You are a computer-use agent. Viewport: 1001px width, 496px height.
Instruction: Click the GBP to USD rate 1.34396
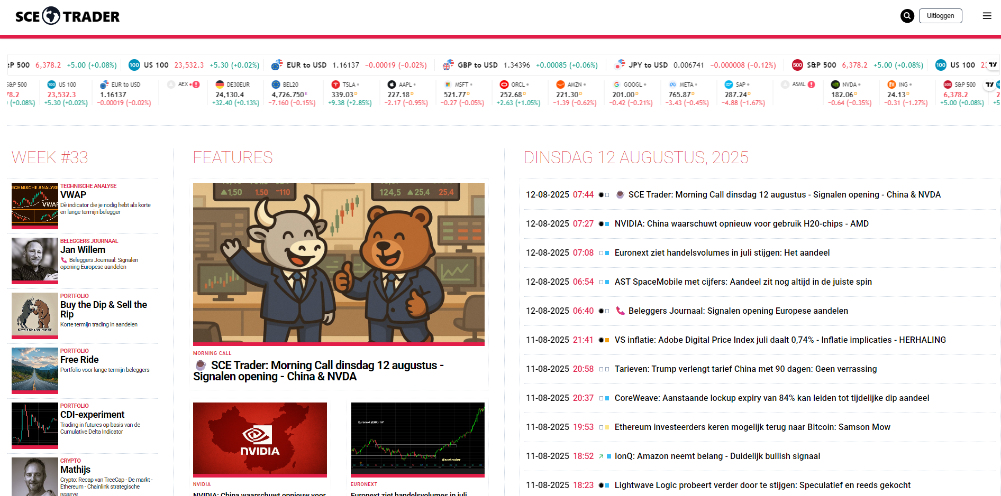click(x=517, y=65)
